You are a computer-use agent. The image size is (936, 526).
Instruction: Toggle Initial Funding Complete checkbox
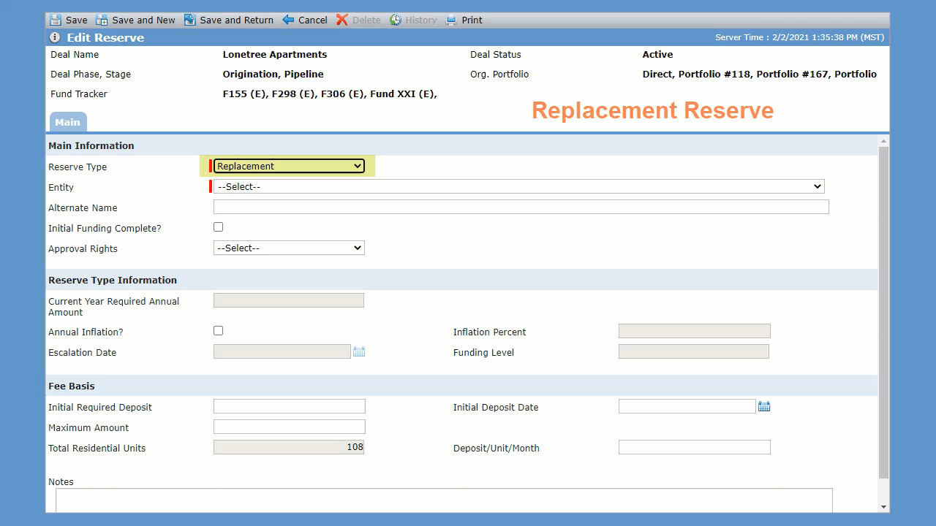pyautogui.click(x=218, y=227)
